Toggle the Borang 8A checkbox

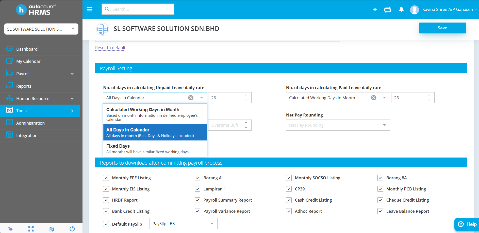[x=380, y=178]
